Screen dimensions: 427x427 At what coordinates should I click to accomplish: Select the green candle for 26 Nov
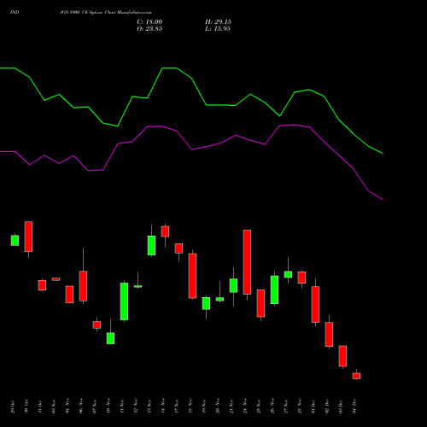pyautogui.click(x=274, y=290)
